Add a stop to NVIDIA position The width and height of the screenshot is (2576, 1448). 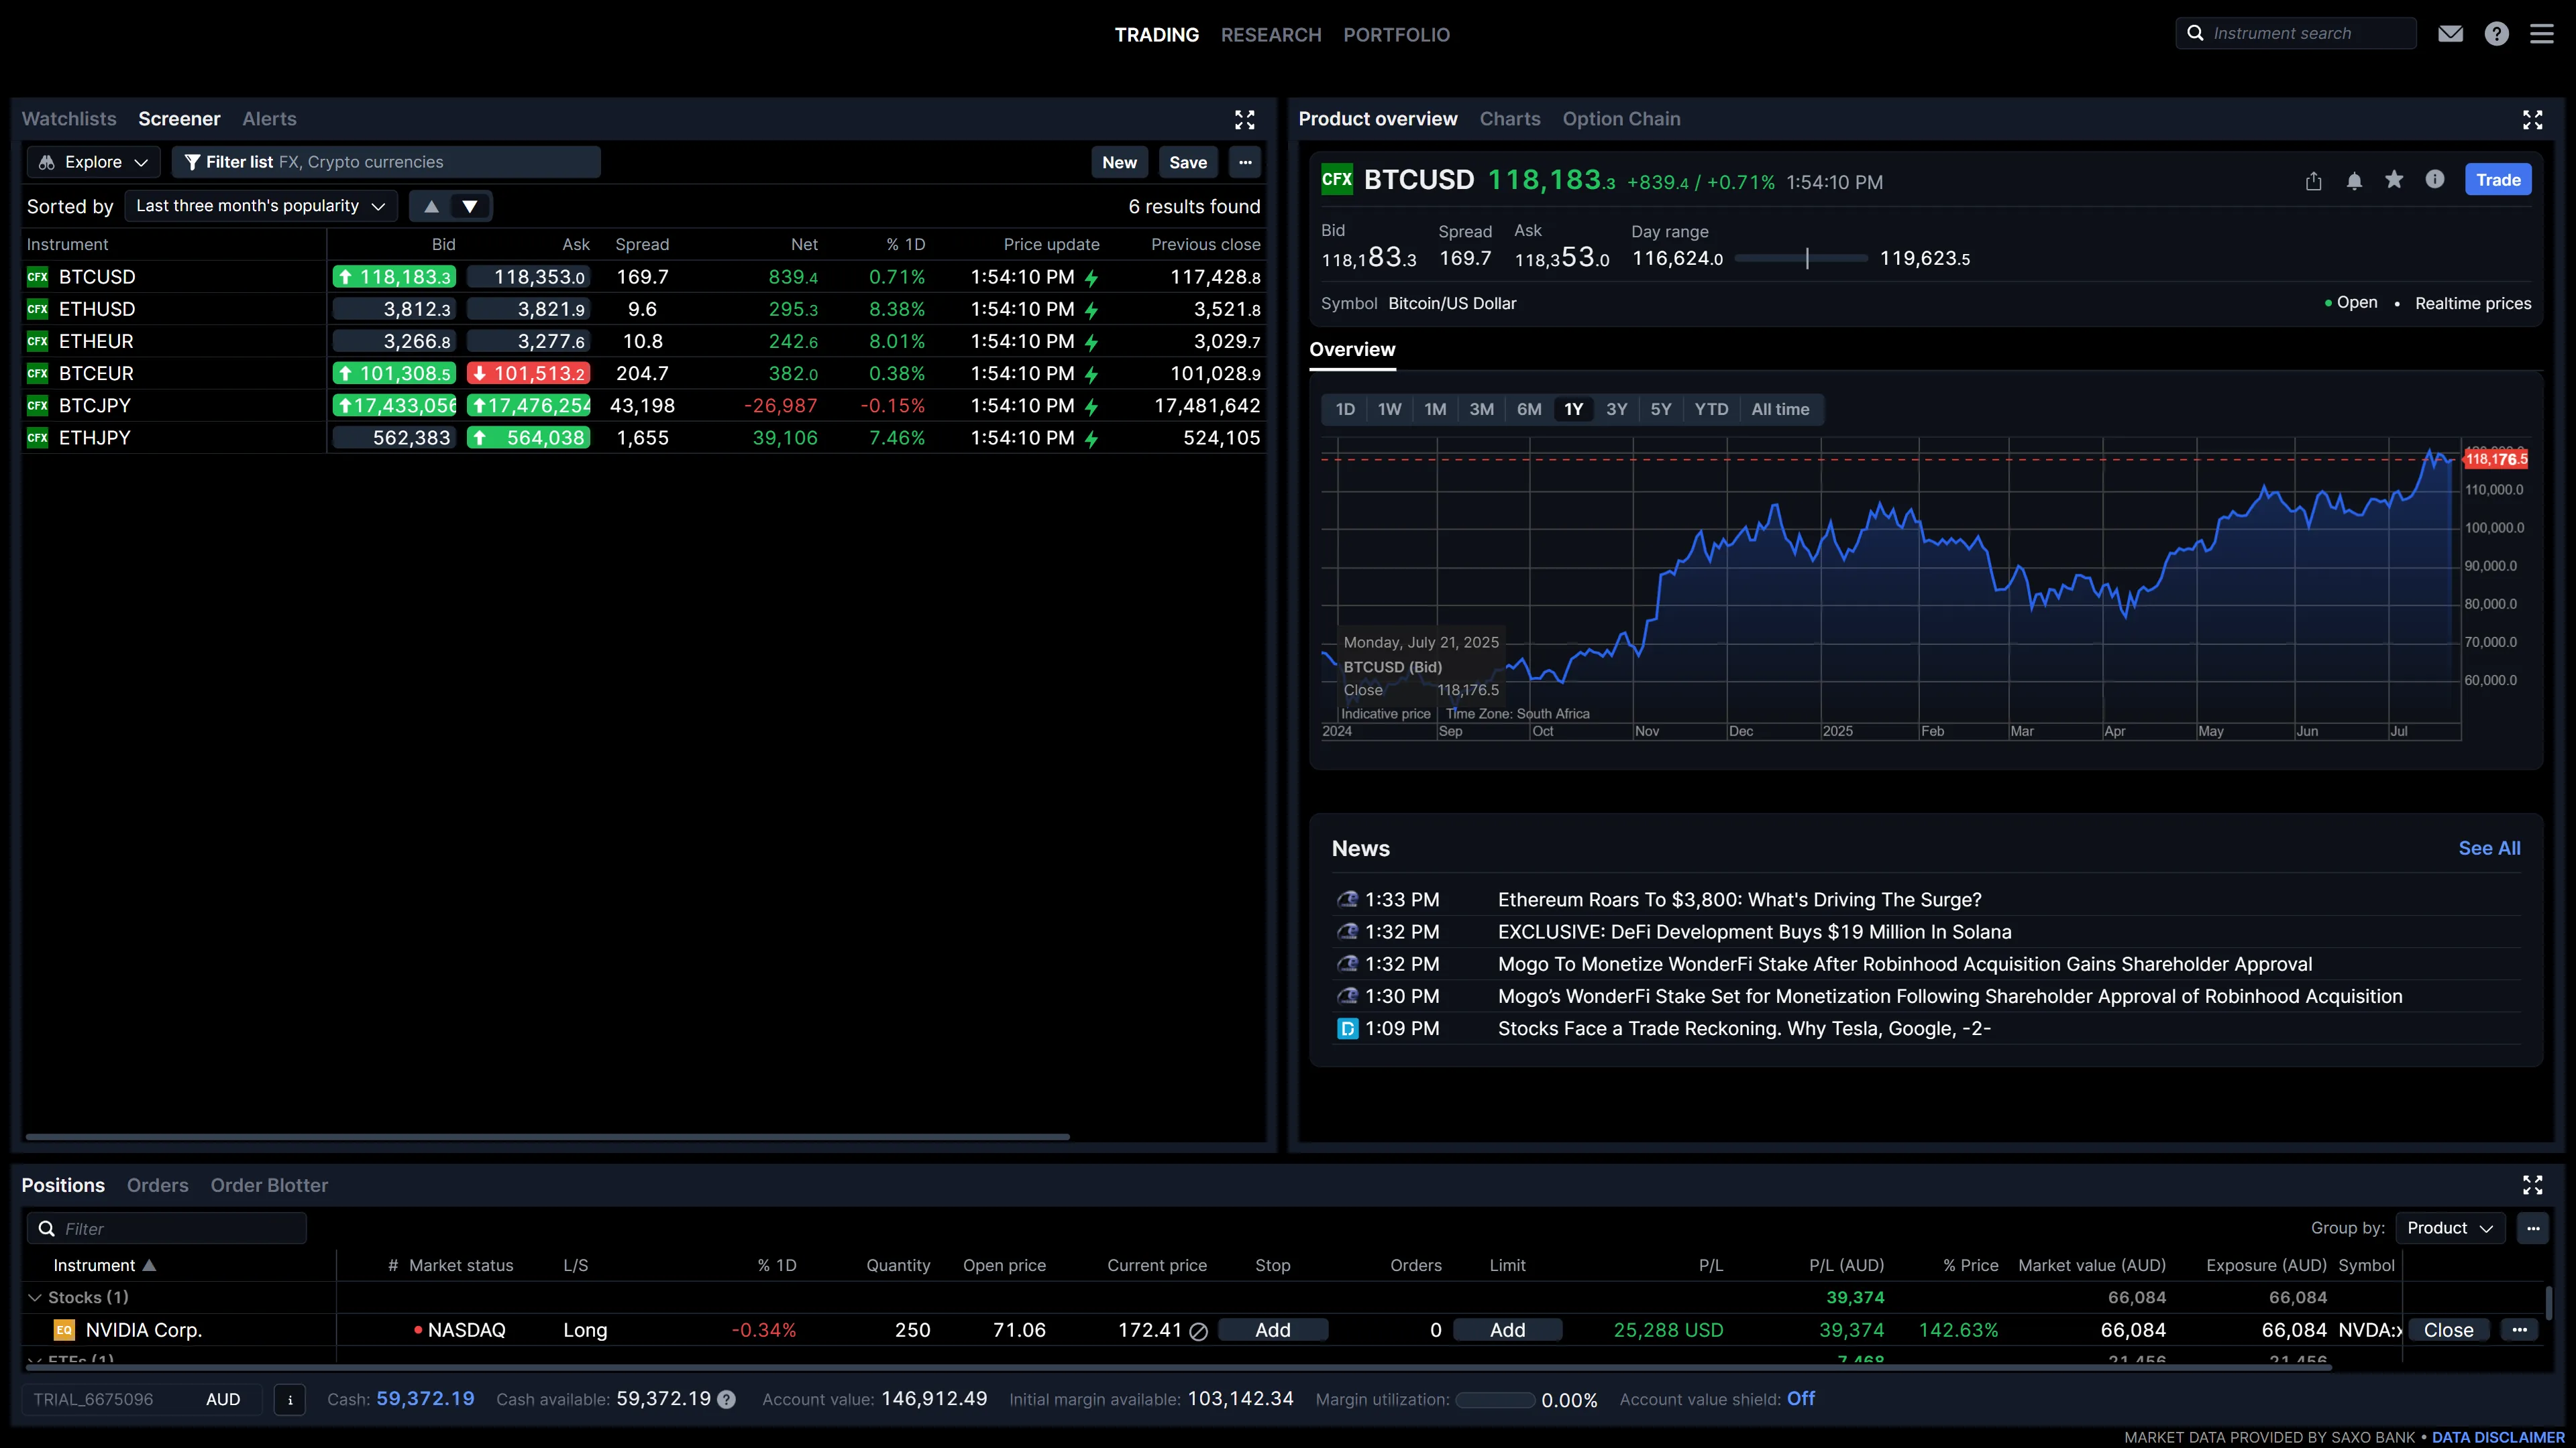1272,1330
